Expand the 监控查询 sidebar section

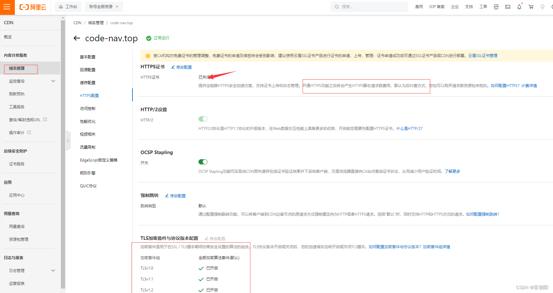[53, 81]
